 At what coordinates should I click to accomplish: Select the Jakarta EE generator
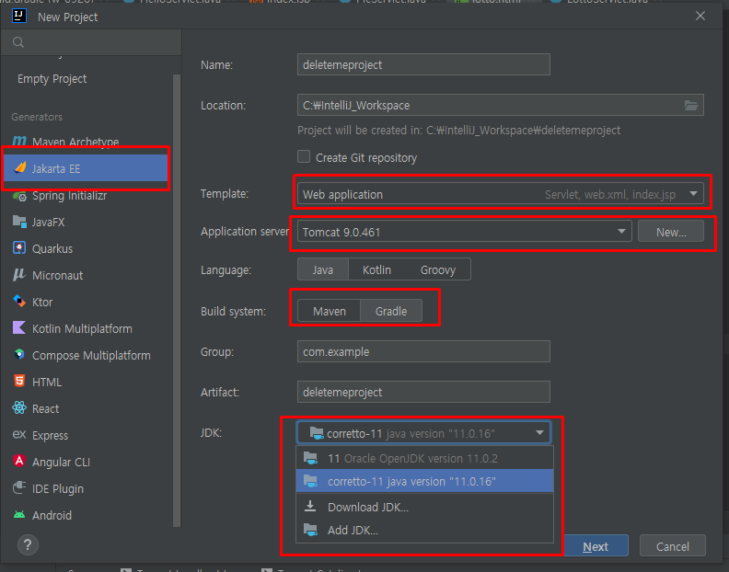[x=87, y=168]
